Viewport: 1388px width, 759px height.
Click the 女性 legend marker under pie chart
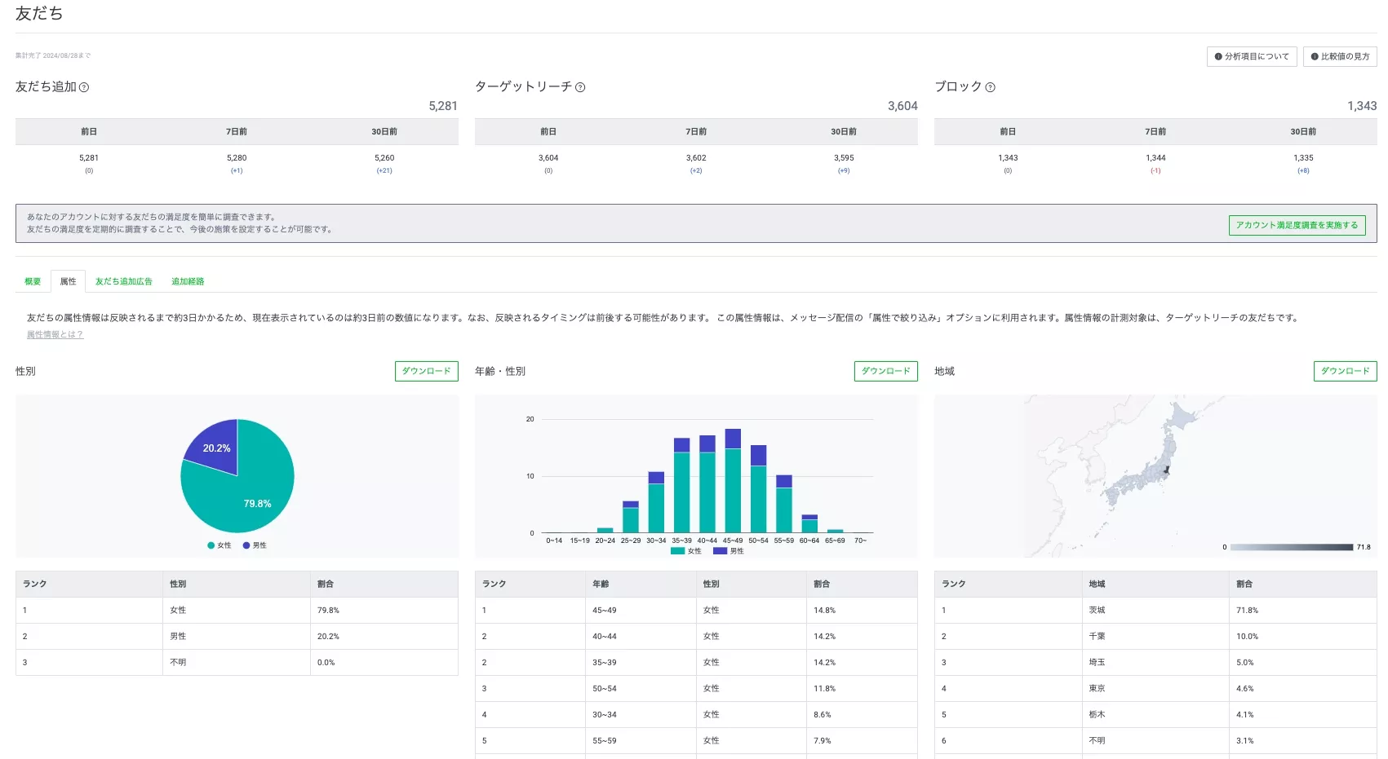(x=211, y=545)
